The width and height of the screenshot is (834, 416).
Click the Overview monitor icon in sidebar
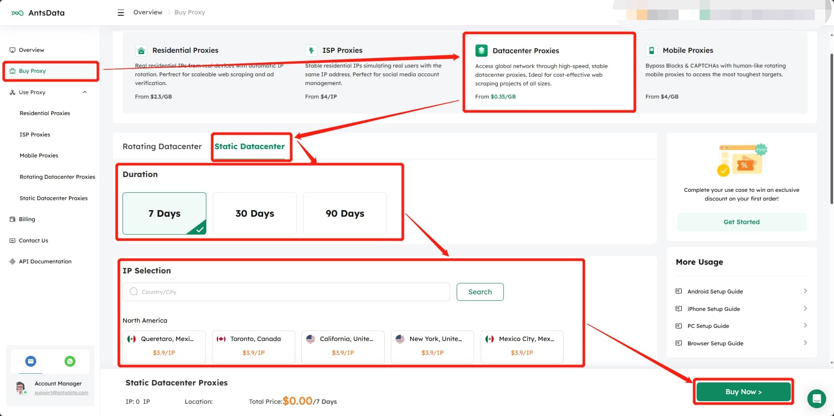[13, 50]
